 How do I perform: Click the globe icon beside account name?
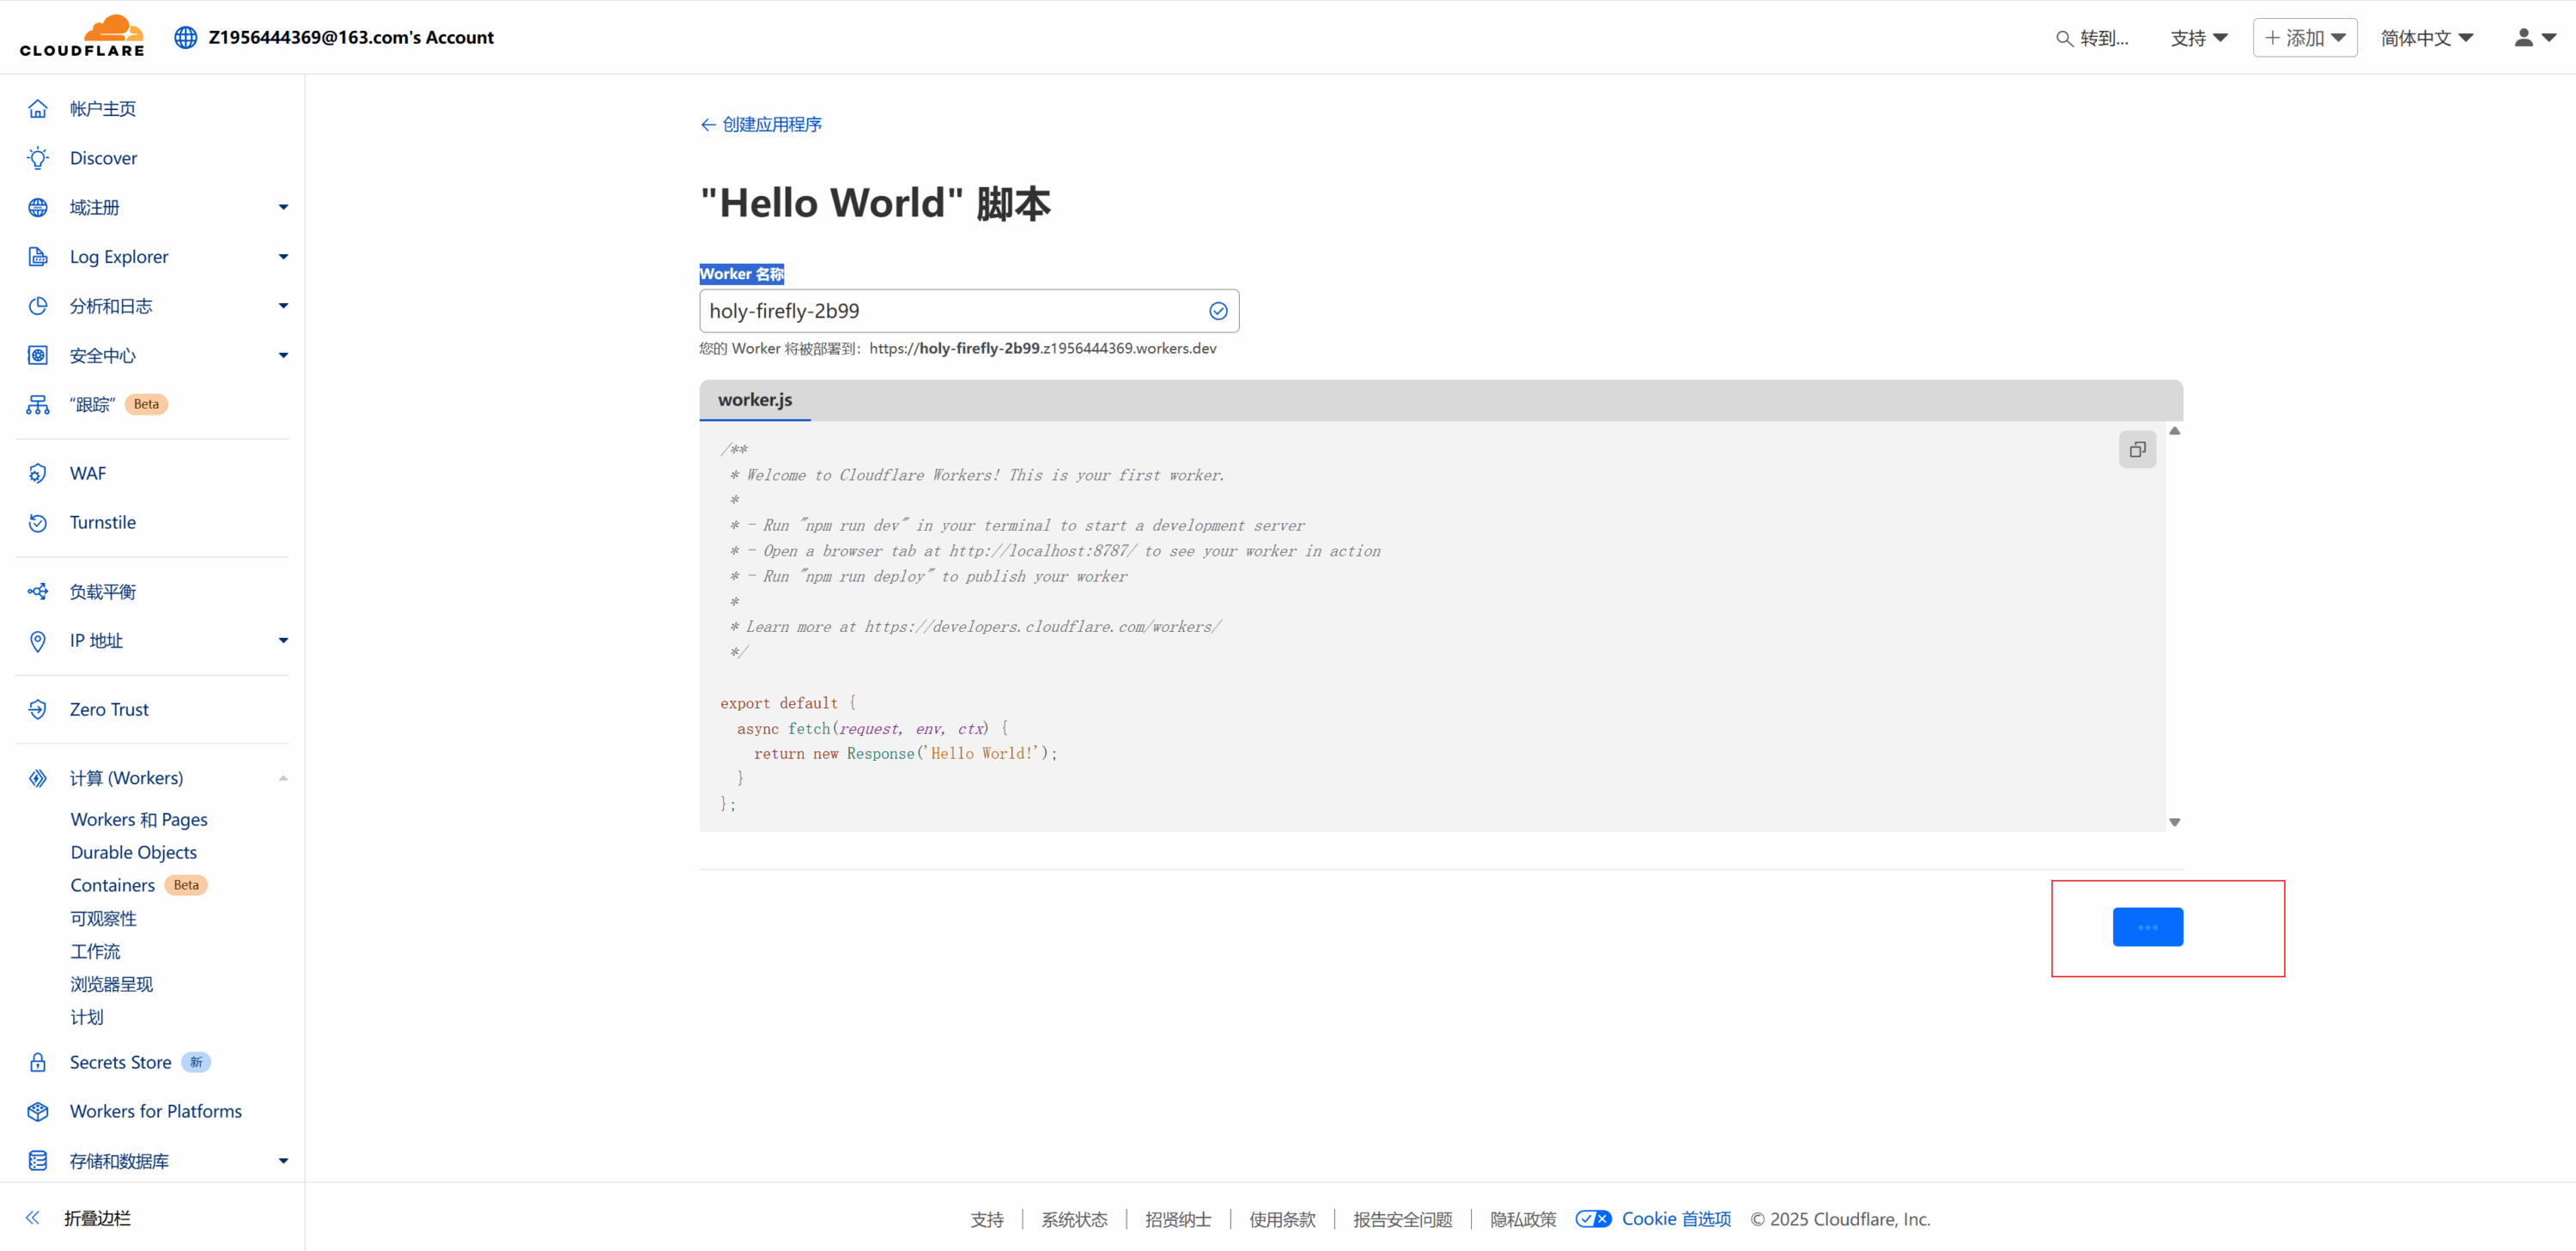(x=185, y=37)
